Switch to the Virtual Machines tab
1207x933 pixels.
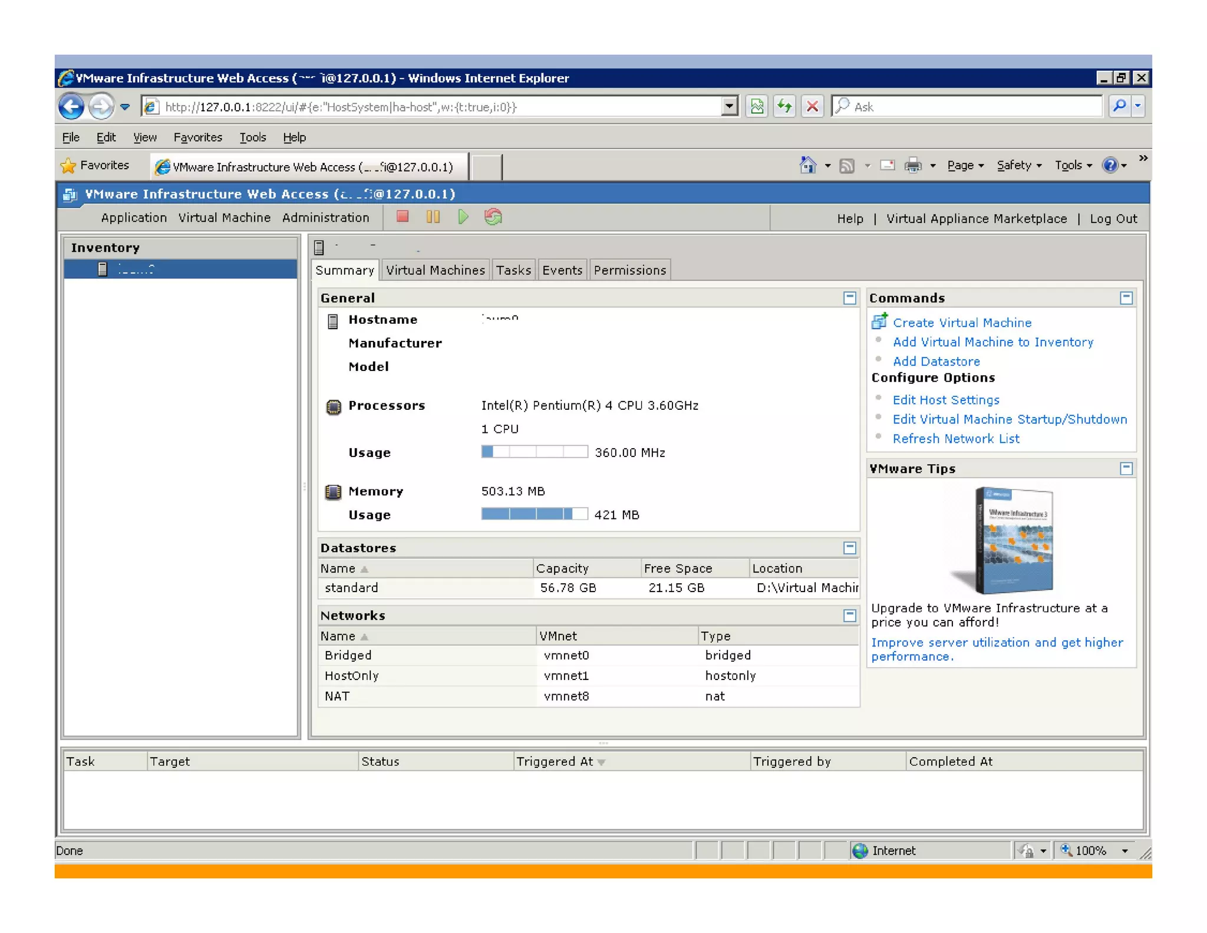click(435, 270)
